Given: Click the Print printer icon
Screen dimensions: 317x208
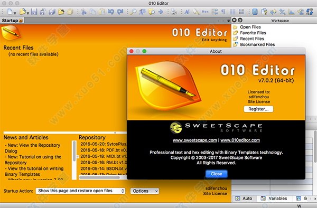Looking at the screenshot, I should point(173,12).
